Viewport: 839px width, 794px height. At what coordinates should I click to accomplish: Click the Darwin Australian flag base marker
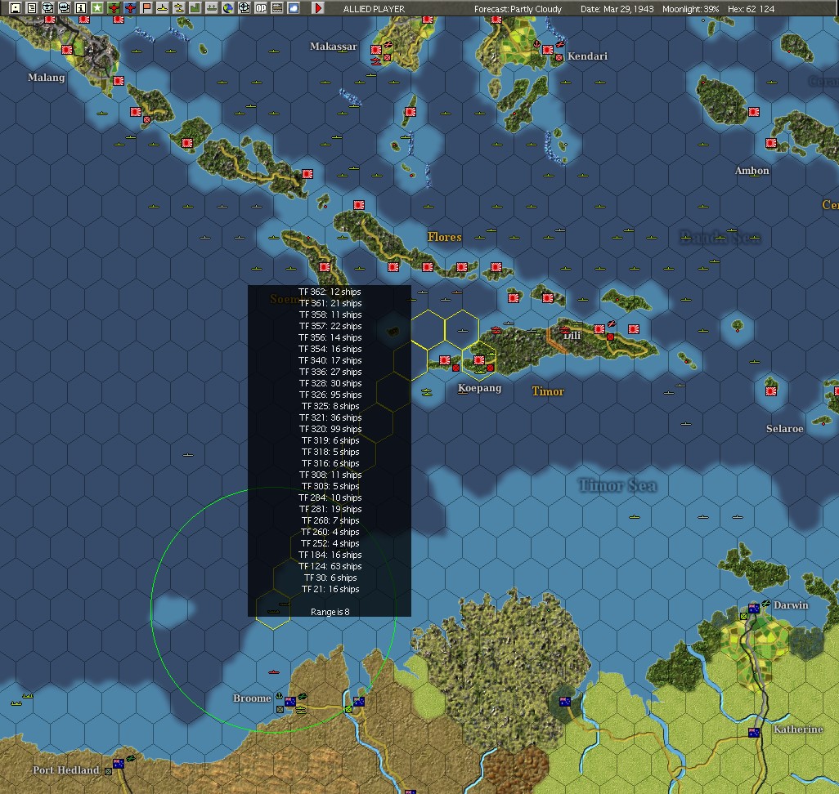click(754, 608)
